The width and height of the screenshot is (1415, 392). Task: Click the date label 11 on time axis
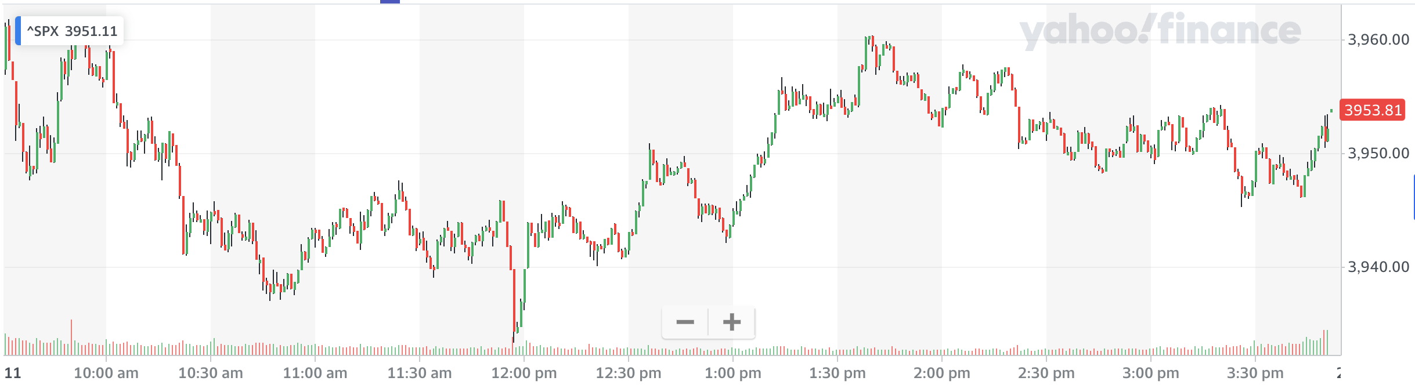pyautogui.click(x=12, y=373)
